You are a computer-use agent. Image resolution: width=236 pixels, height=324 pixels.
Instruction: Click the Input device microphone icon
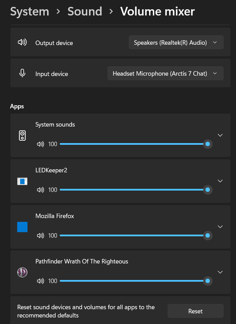pyautogui.click(x=22, y=73)
